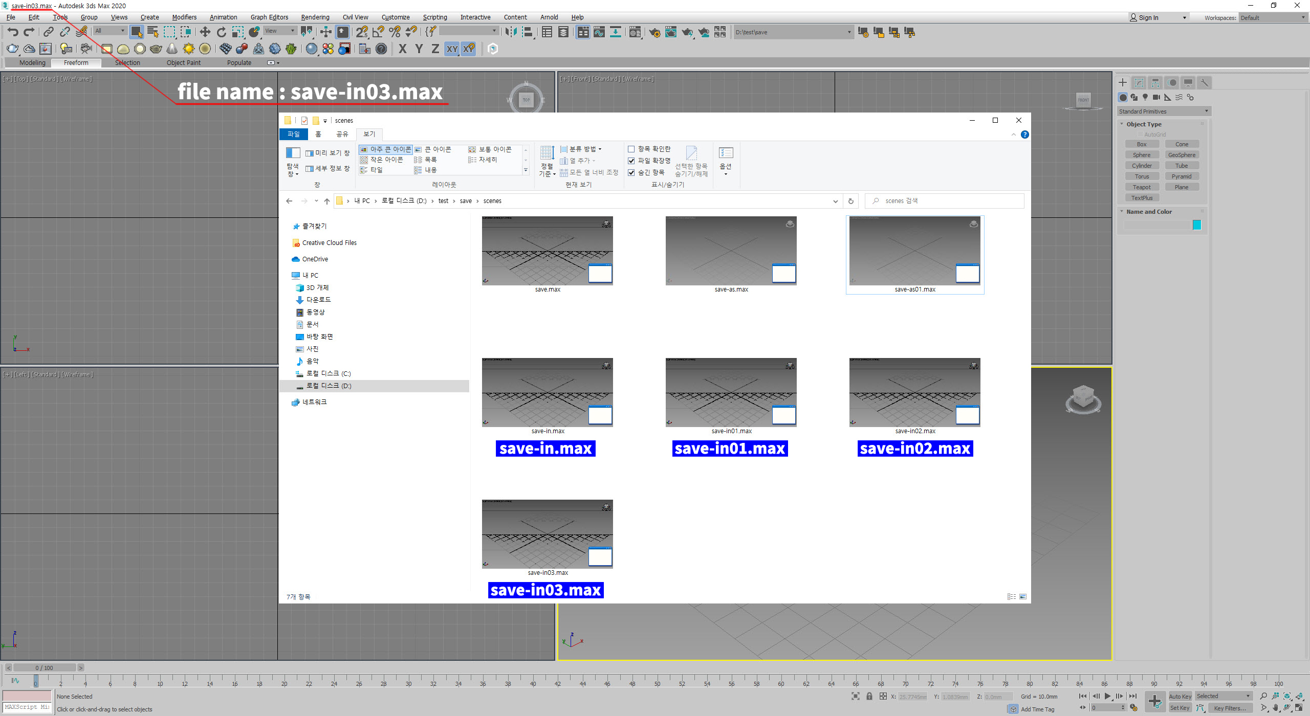Switch to the Modeling ribbon tab
This screenshot has height=716, width=1310.
(32, 63)
